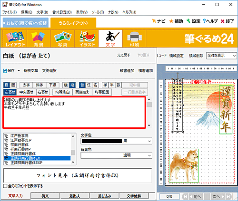This screenshot has height=201, width=238.
Task: Open the イラスト (Illustration) icon tab
Action: (87, 38)
